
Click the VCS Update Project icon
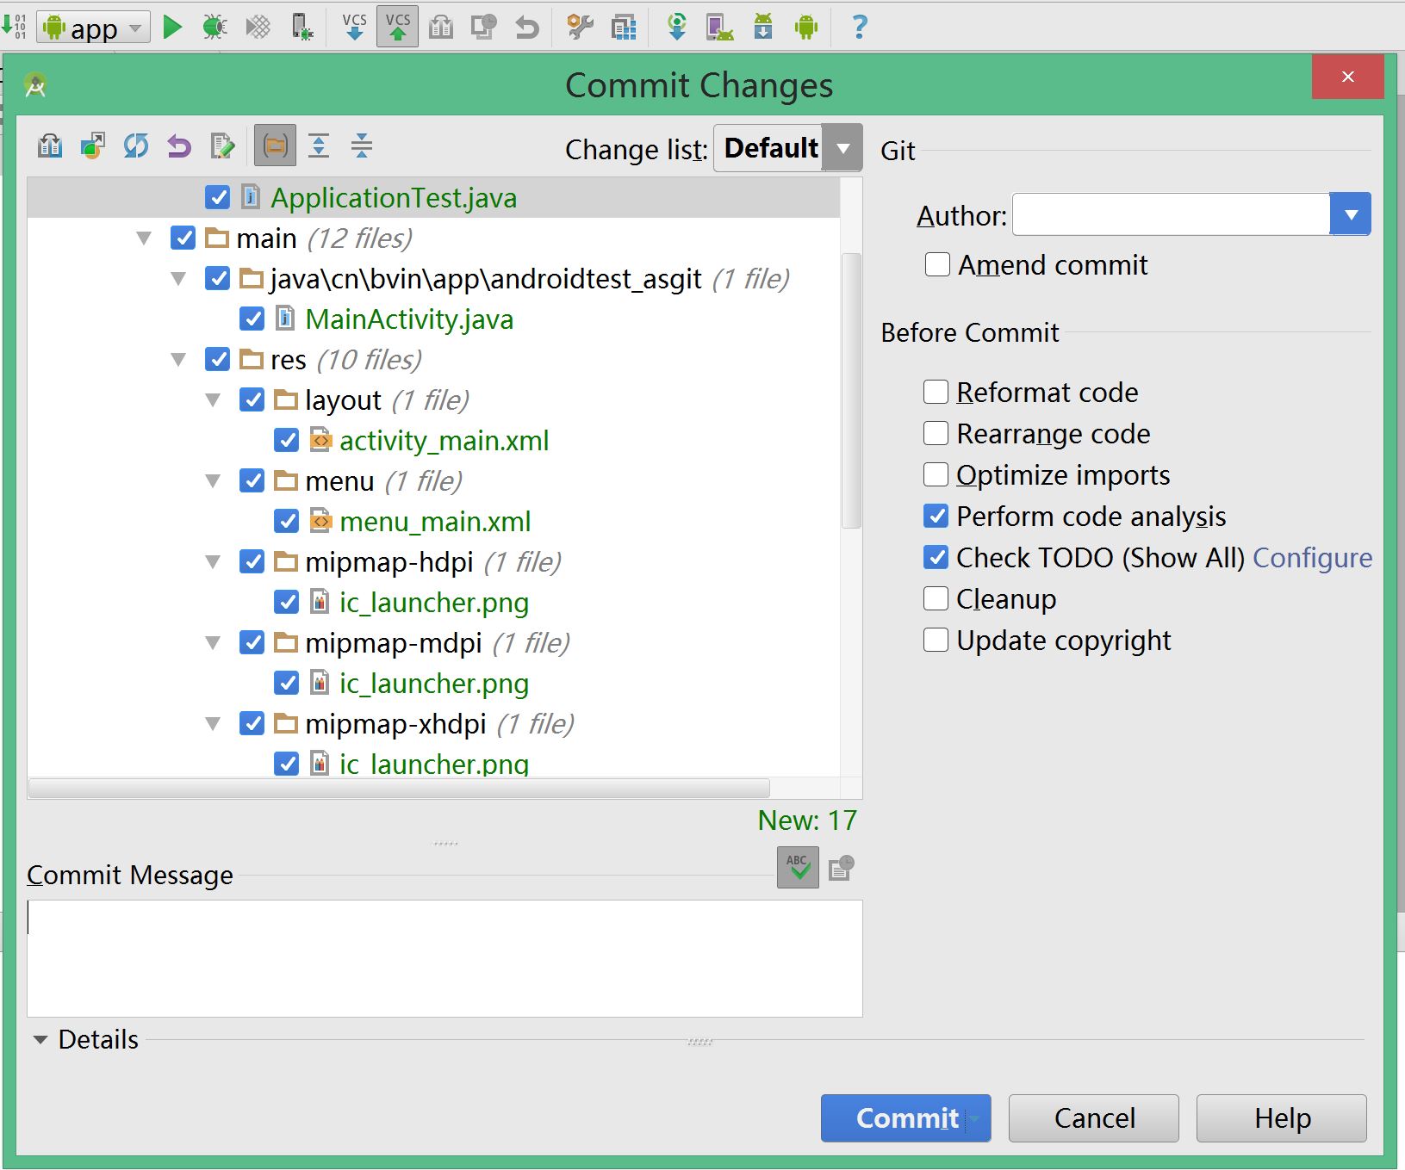click(354, 28)
